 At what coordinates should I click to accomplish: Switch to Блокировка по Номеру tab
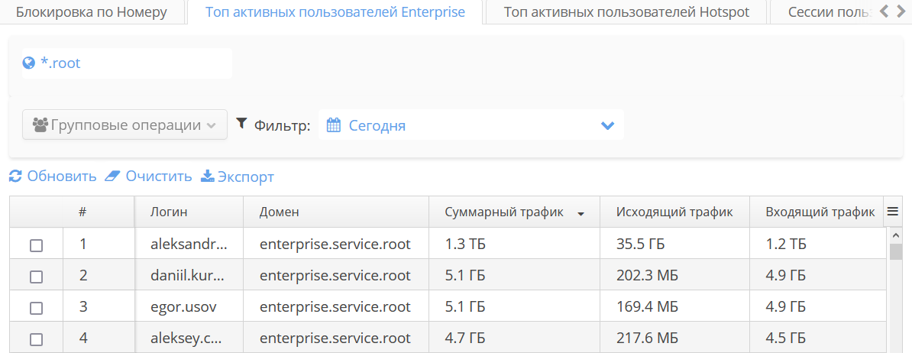click(91, 12)
